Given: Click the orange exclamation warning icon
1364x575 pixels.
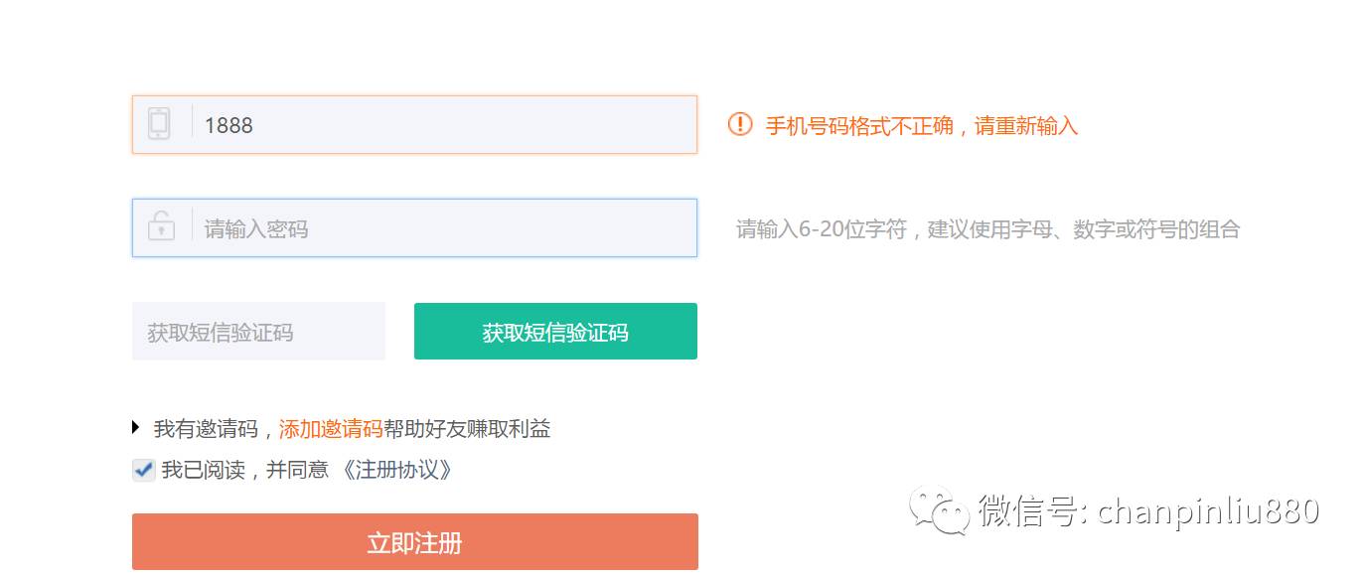Looking at the screenshot, I should point(740,124).
